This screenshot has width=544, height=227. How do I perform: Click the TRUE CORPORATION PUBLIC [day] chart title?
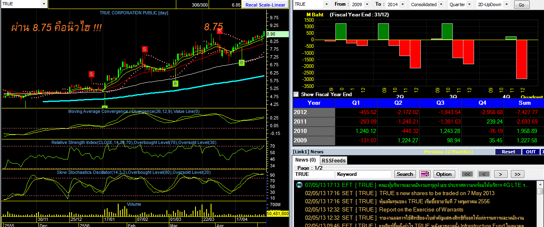coord(134,13)
